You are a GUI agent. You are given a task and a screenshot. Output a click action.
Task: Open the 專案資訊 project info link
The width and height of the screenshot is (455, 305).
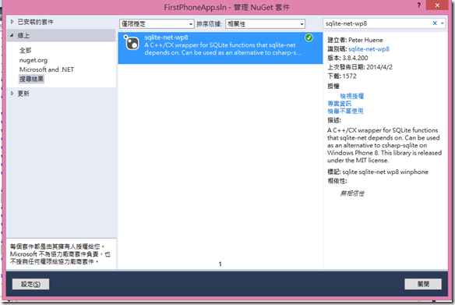coord(339,104)
